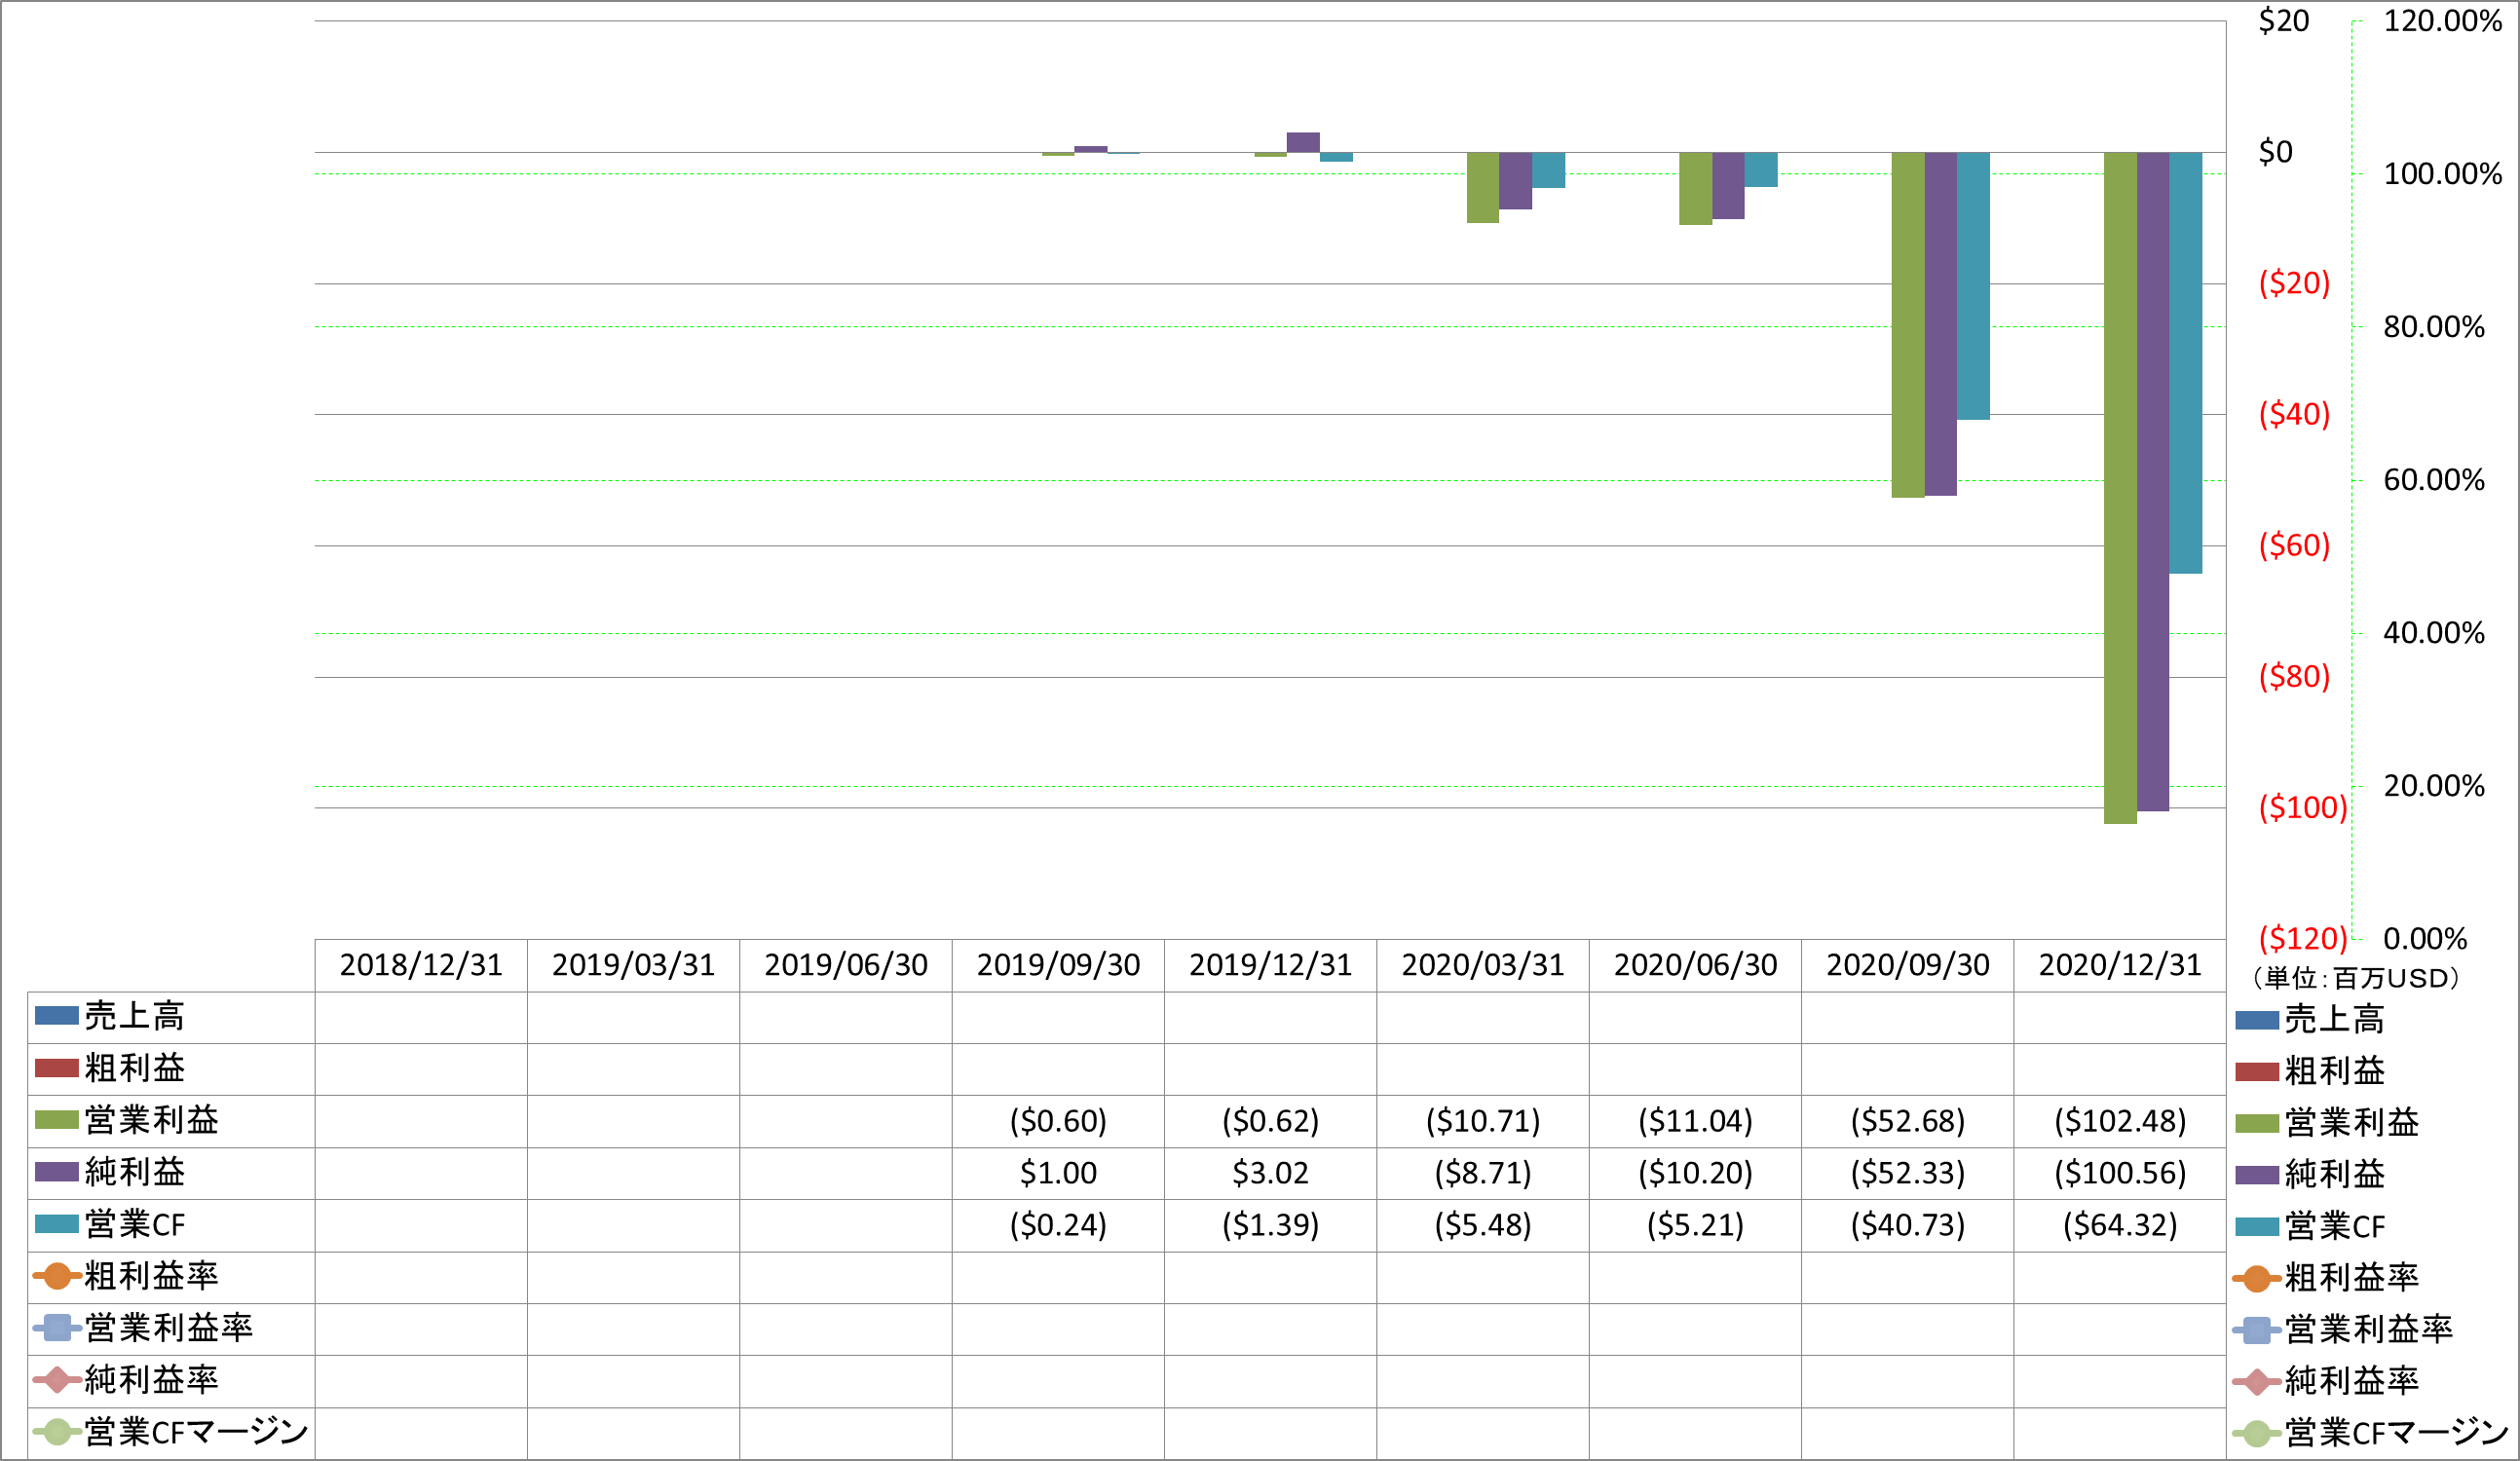This screenshot has width=2520, height=1461.
Task: Select the ($10.71) table cell
Action: click(x=1483, y=1121)
